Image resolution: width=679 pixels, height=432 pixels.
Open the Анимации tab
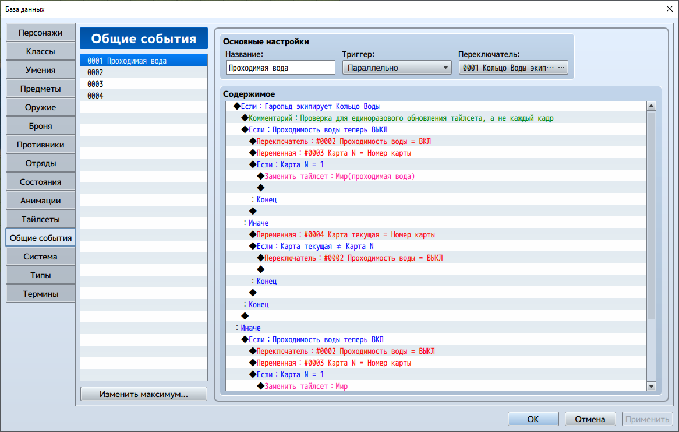40,201
